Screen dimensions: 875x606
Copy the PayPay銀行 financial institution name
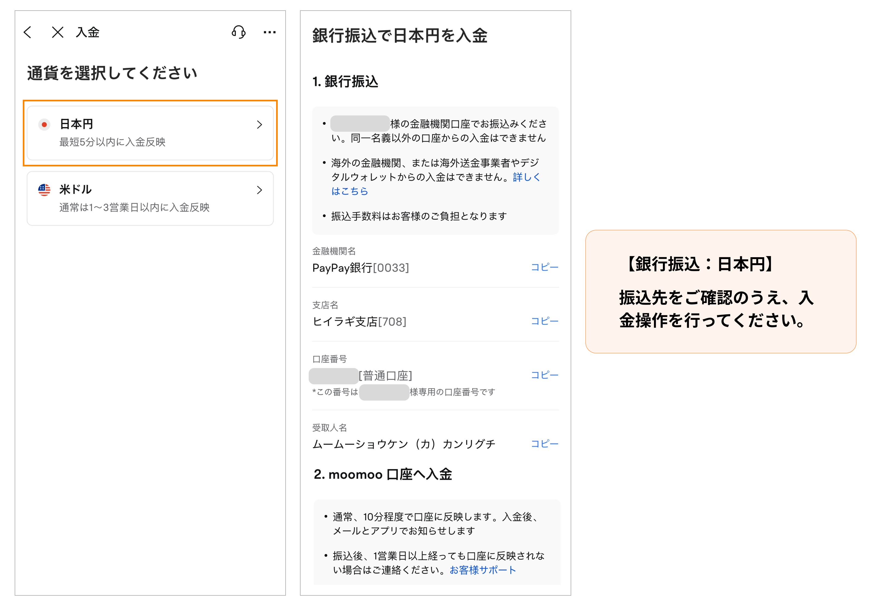pyautogui.click(x=544, y=267)
